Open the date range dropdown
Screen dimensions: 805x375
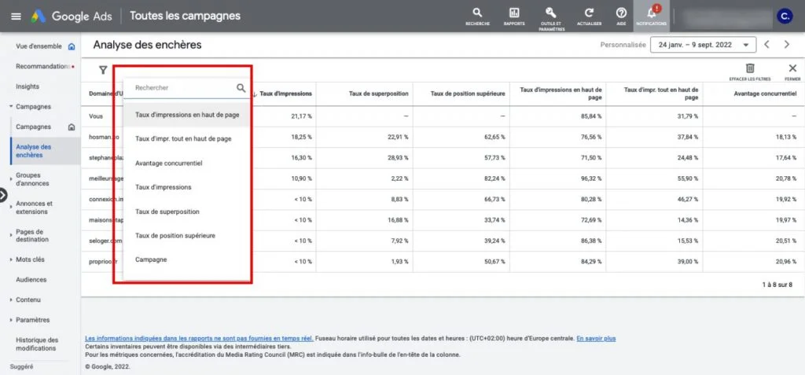[703, 45]
